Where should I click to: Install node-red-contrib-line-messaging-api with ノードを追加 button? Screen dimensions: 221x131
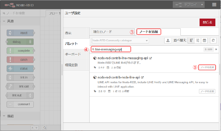tap(207, 67)
